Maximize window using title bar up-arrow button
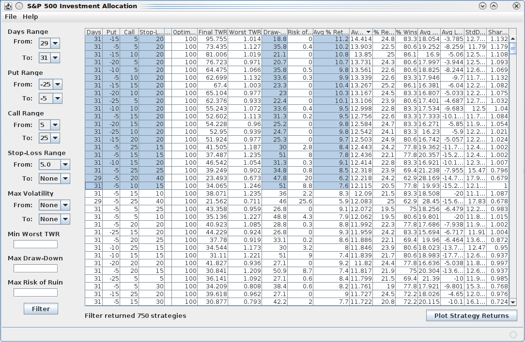Viewport: 525px width, 342px height. (494, 6)
